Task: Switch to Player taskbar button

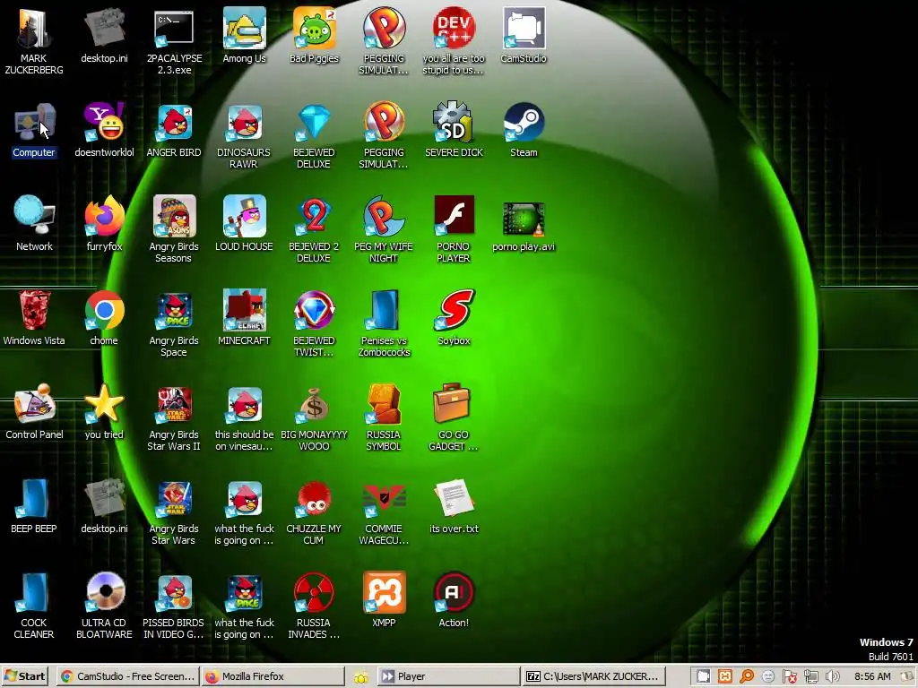Action: pos(448,676)
